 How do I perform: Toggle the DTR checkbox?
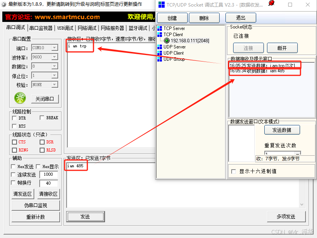tap(14, 118)
